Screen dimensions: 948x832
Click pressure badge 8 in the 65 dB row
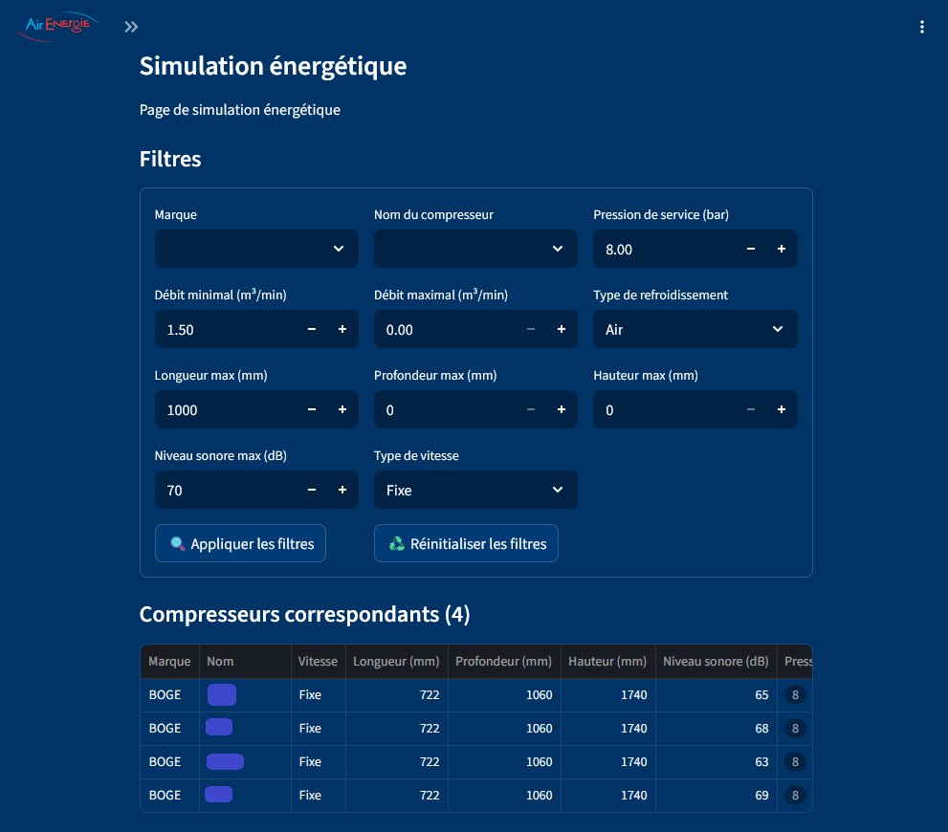(x=795, y=695)
